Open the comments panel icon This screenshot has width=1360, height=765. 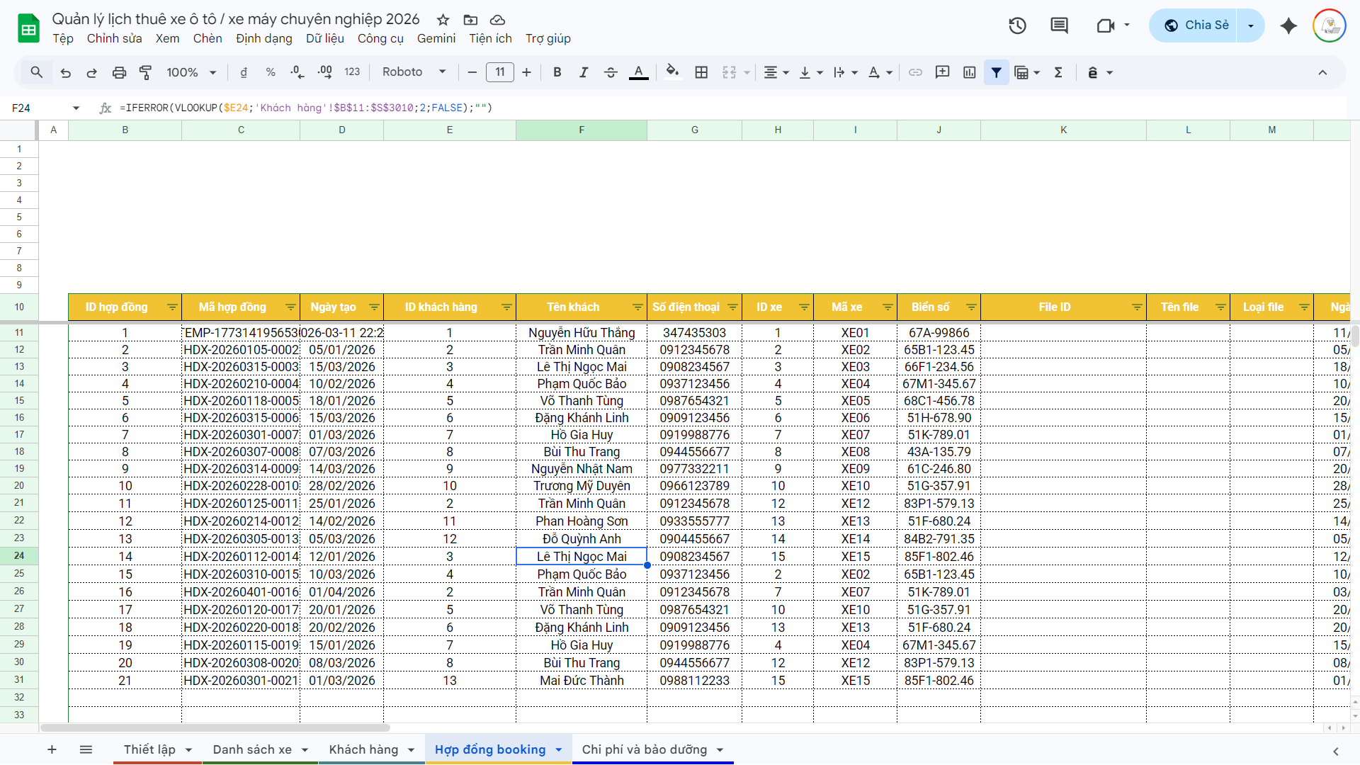(x=1059, y=25)
